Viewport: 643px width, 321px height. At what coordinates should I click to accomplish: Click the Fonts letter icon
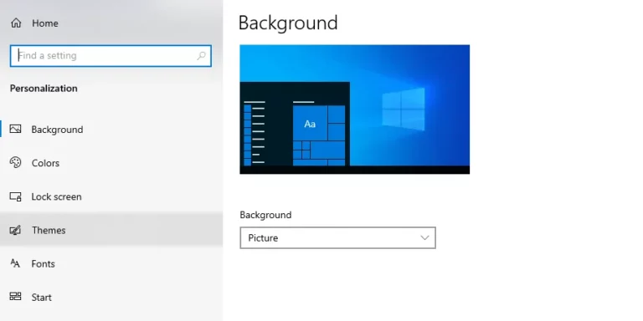(x=15, y=263)
